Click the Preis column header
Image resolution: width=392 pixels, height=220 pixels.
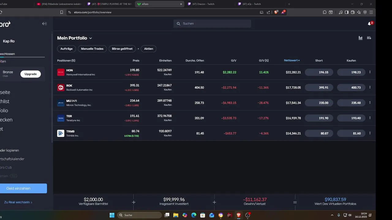(x=136, y=61)
